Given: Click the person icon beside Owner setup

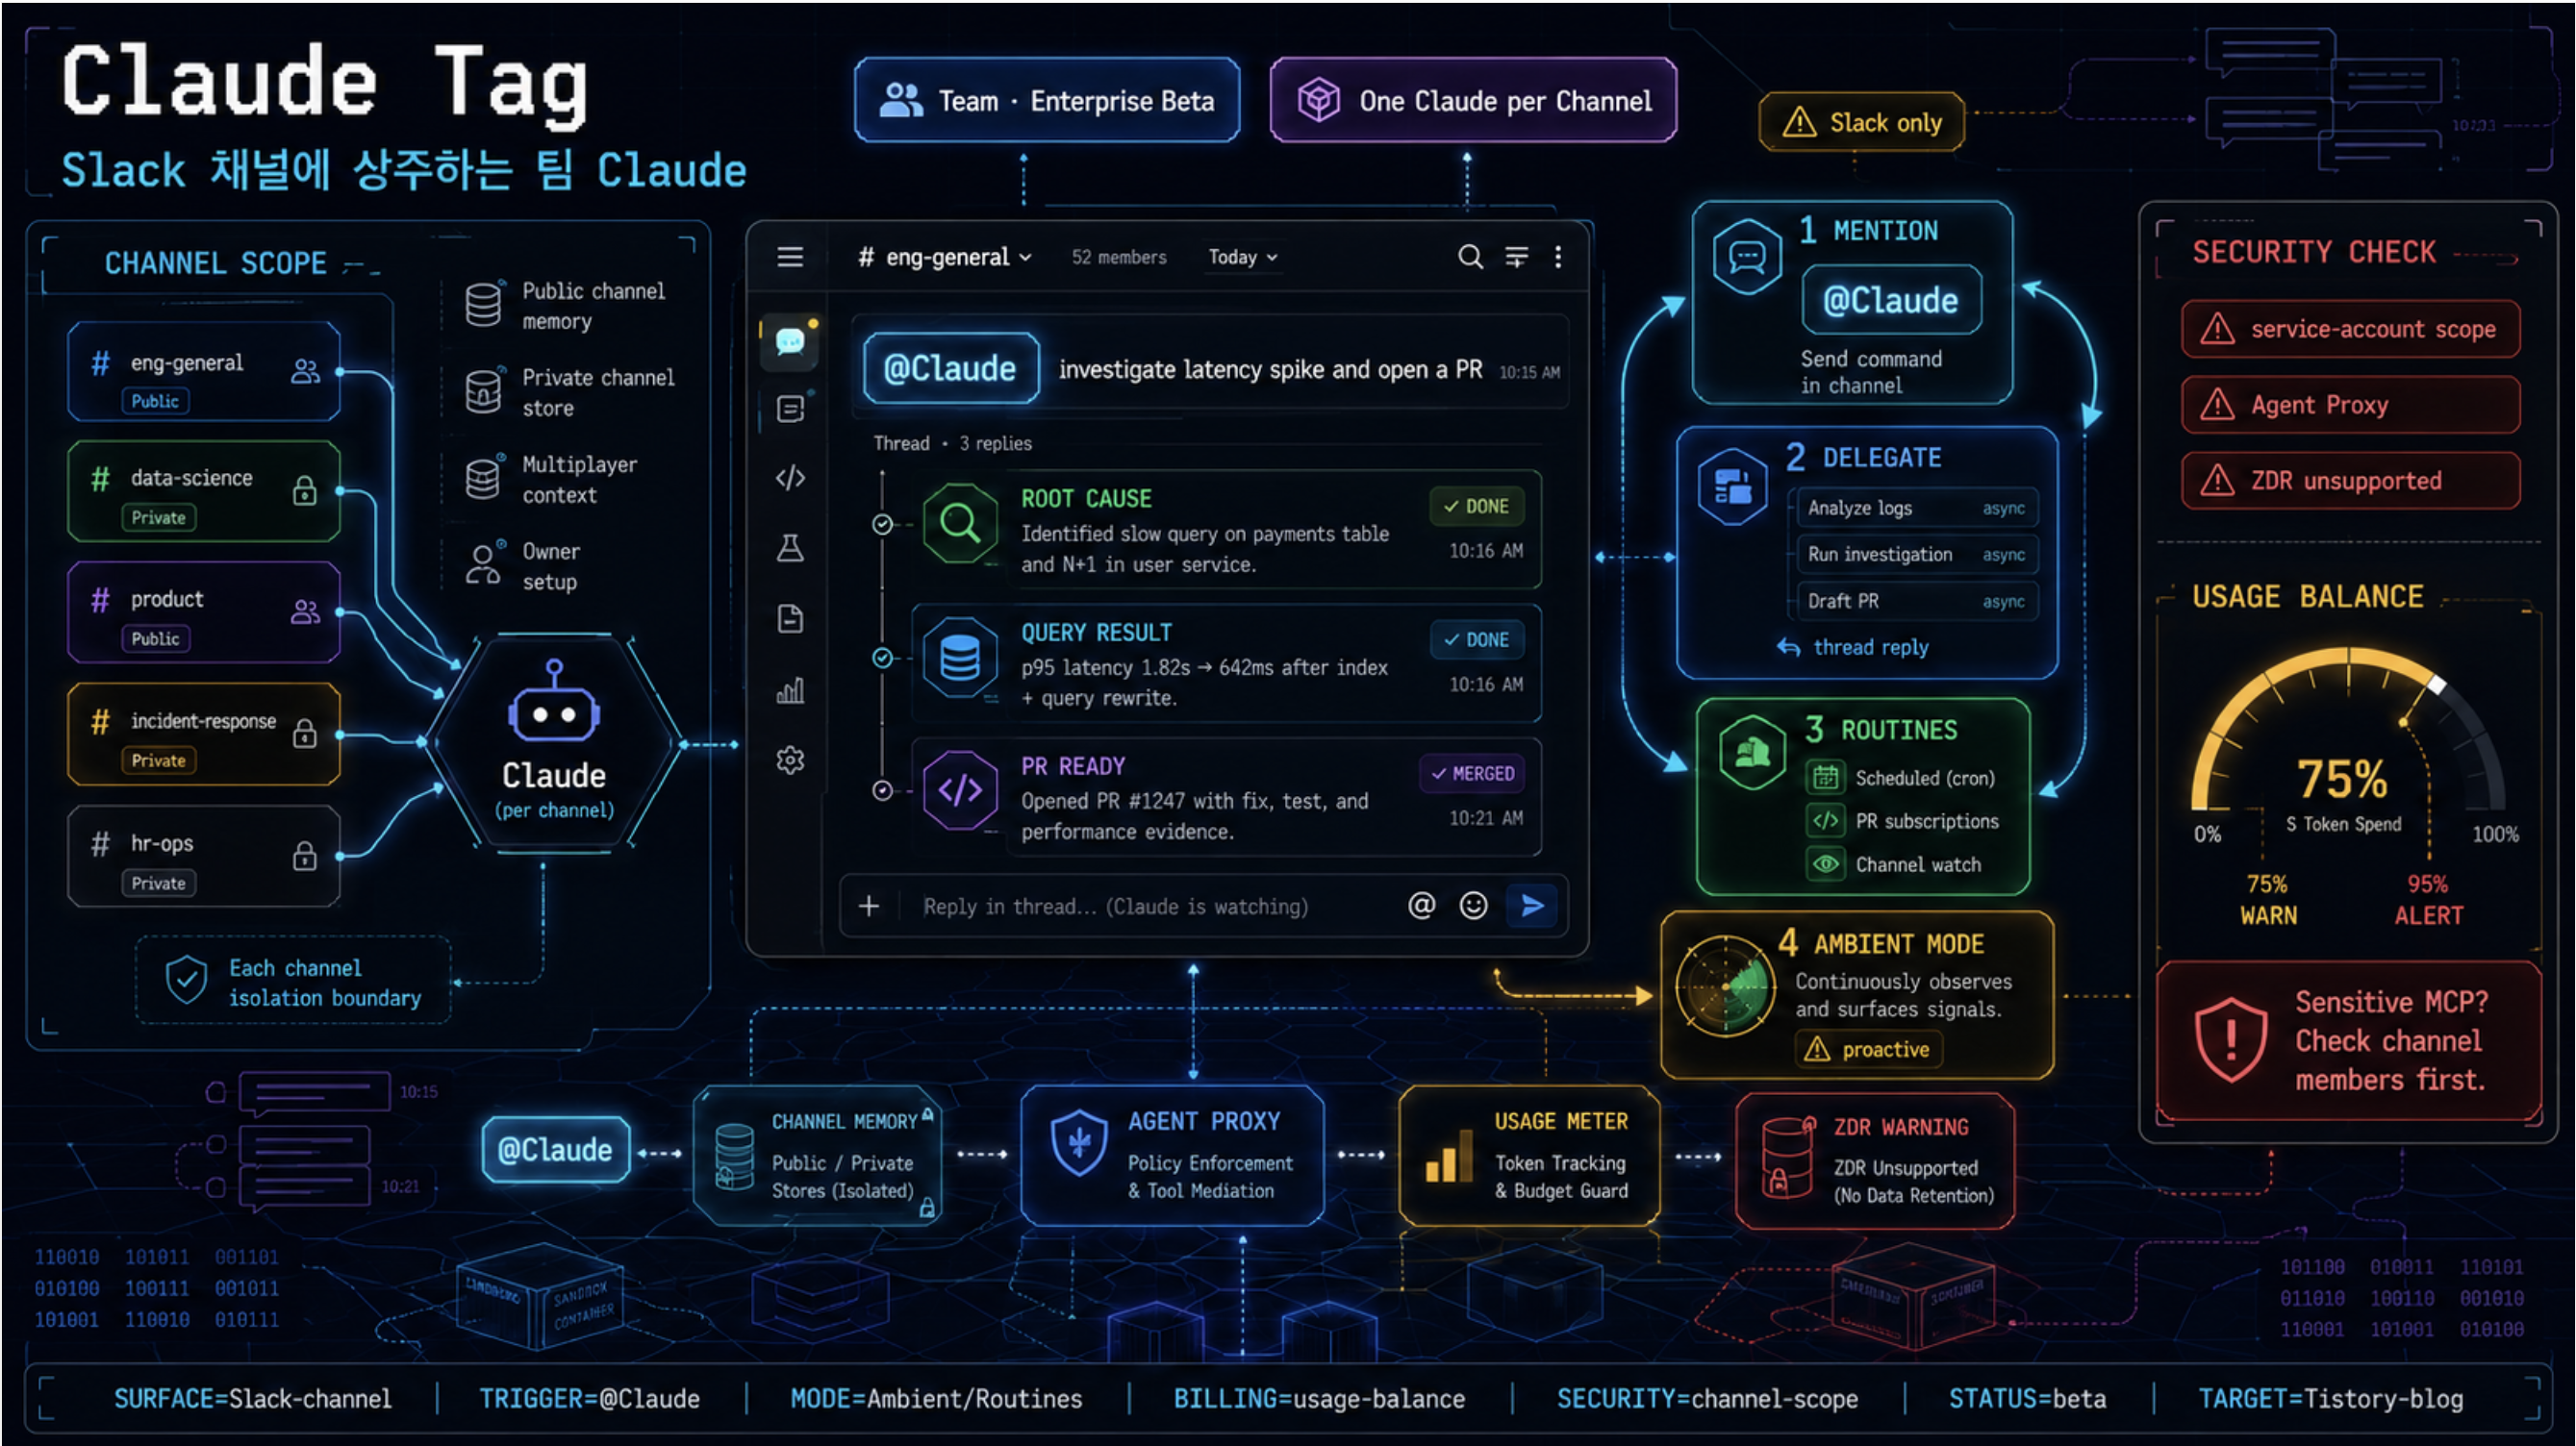Looking at the screenshot, I should (483, 564).
